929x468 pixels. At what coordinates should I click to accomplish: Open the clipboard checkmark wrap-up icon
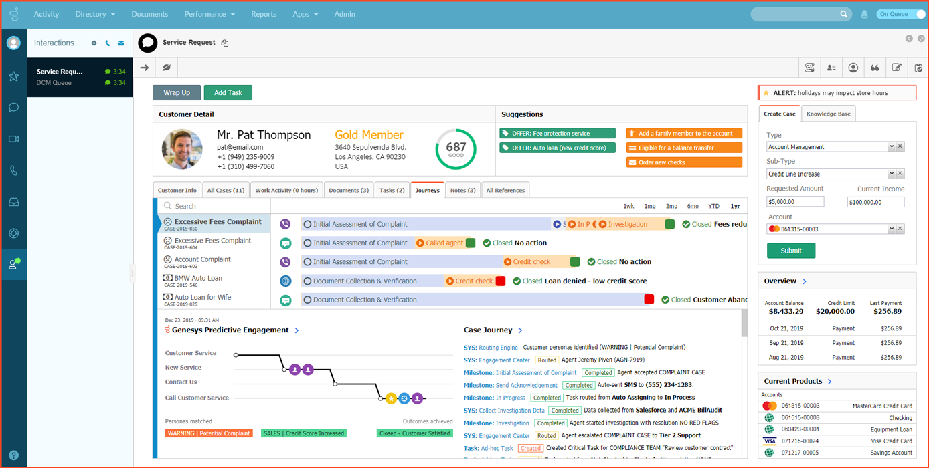[x=918, y=68]
